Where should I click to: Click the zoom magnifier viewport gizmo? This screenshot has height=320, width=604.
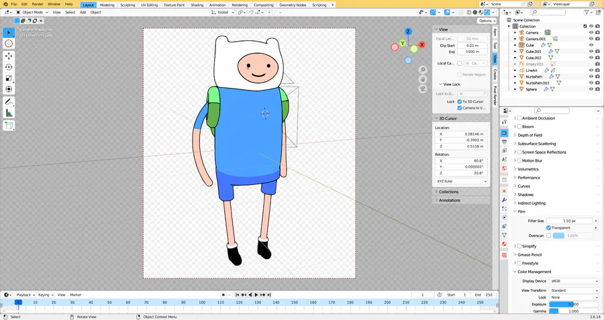coord(423,70)
